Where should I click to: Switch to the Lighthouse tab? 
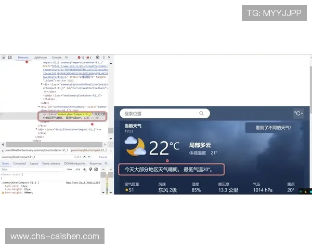point(40,58)
